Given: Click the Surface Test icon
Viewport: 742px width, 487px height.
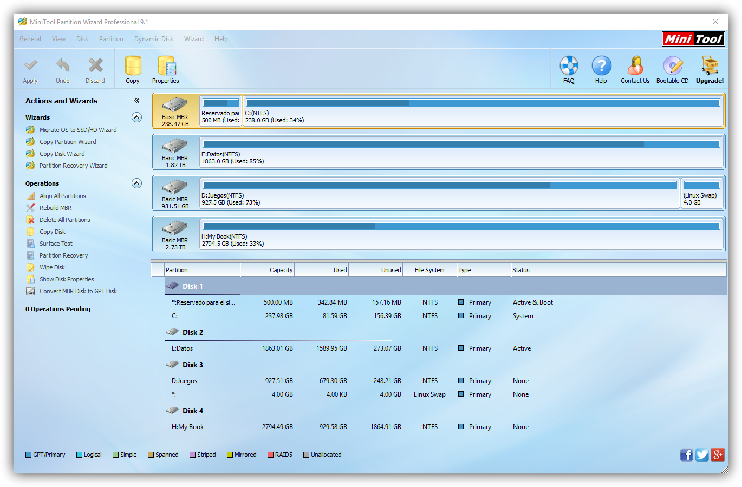Looking at the screenshot, I should [30, 243].
